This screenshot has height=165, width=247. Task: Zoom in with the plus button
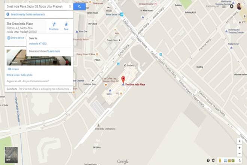pos(240,148)
